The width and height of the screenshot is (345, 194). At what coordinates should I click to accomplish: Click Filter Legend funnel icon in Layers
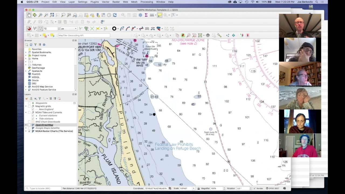(40, 99)
